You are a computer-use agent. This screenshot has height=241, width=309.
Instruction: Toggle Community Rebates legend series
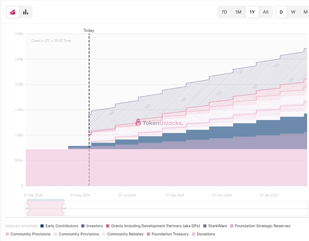pos(125,234)
